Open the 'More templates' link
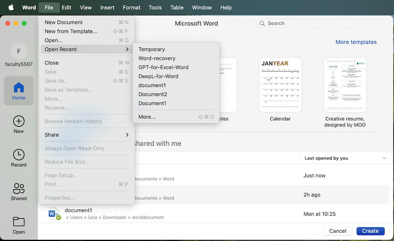The height and width of the screenshot is (241, 394). (x=356, y=42)
